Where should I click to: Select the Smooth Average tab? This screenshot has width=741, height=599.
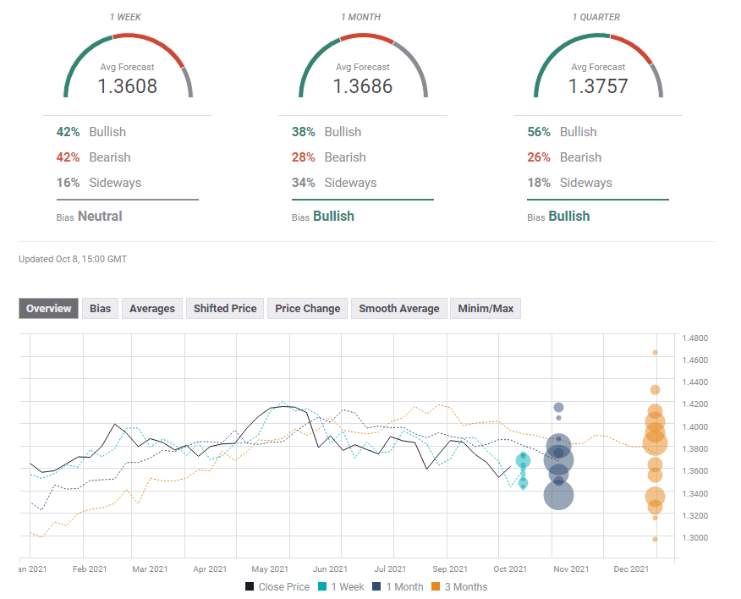coord(398,309)
